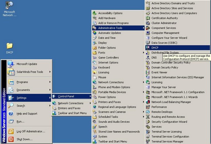Screen dimensions: 211x144
Task: Open the Microsoft Network desktop shortcut icon
Action: pos(9,5)
